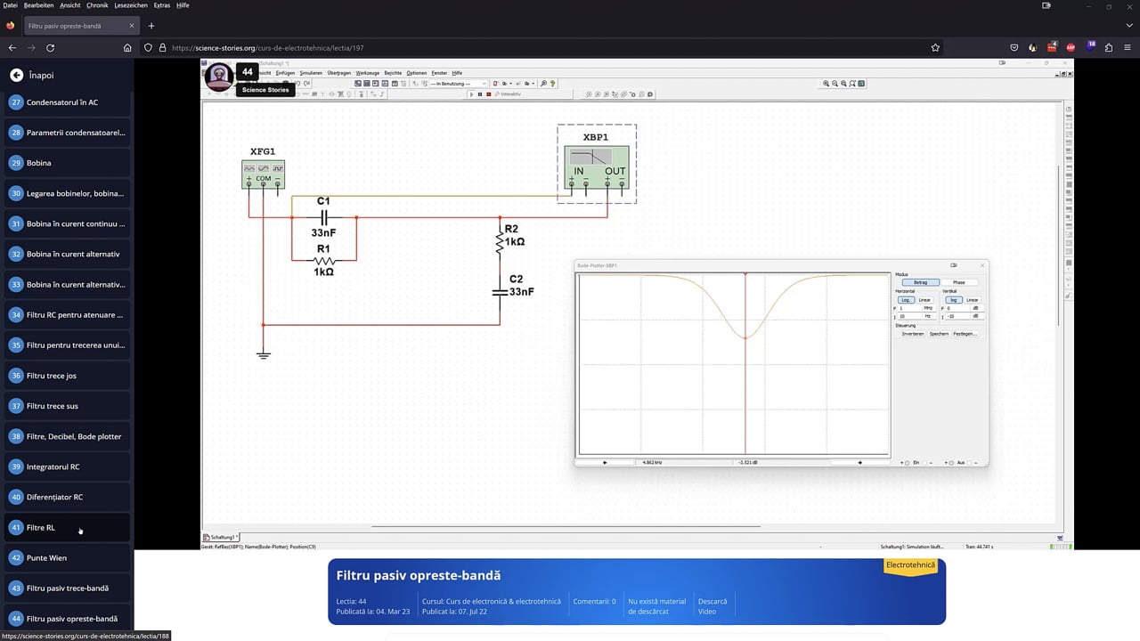Click the Speichern button in Bode plotter
1140x641 pixels.
[939, 334]
